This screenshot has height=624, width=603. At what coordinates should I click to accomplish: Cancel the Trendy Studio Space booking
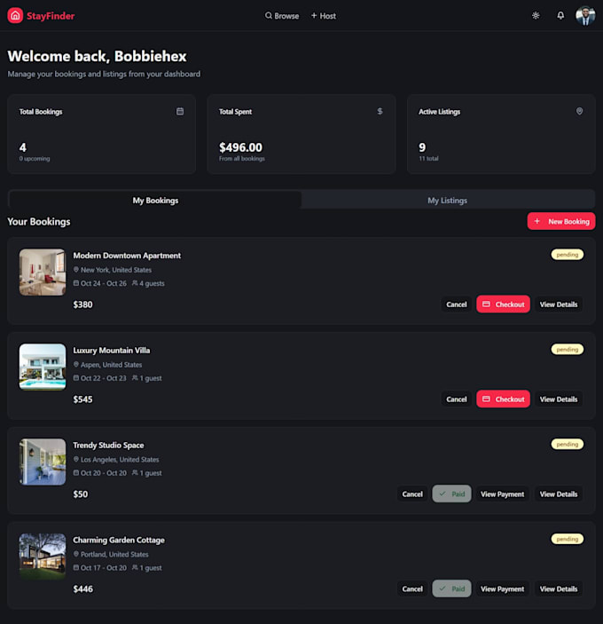pos(412,494)
